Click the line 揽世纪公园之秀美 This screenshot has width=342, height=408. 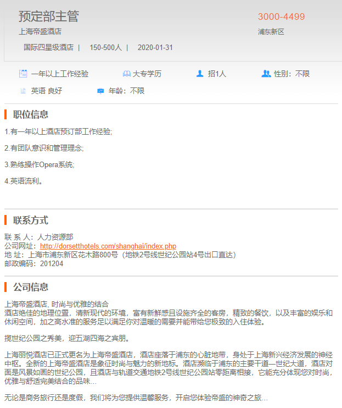(x=67, y=338)
